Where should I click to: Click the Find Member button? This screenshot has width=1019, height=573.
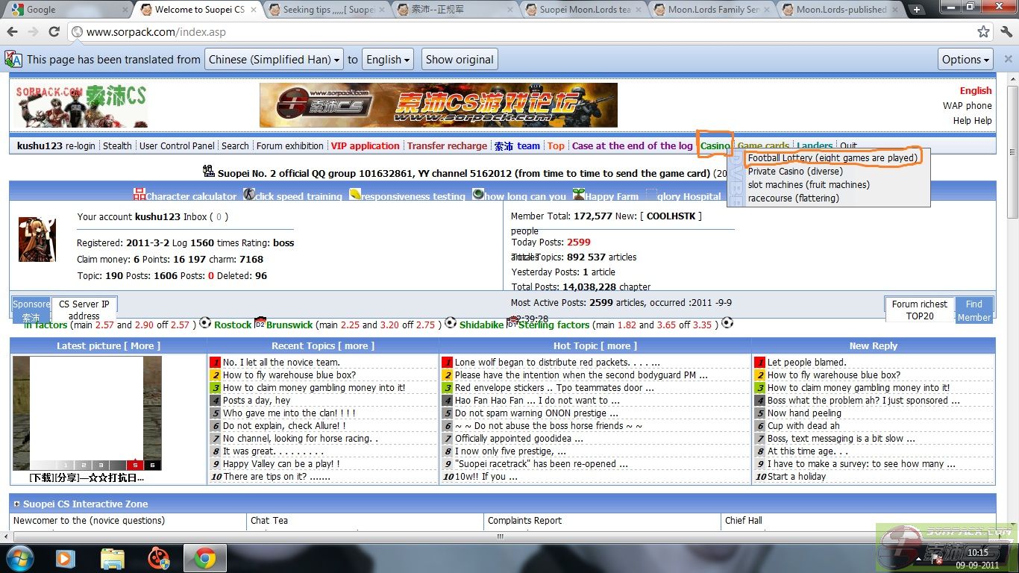point(974,310)
